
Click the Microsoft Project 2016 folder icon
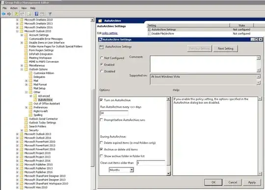point(22,161)
